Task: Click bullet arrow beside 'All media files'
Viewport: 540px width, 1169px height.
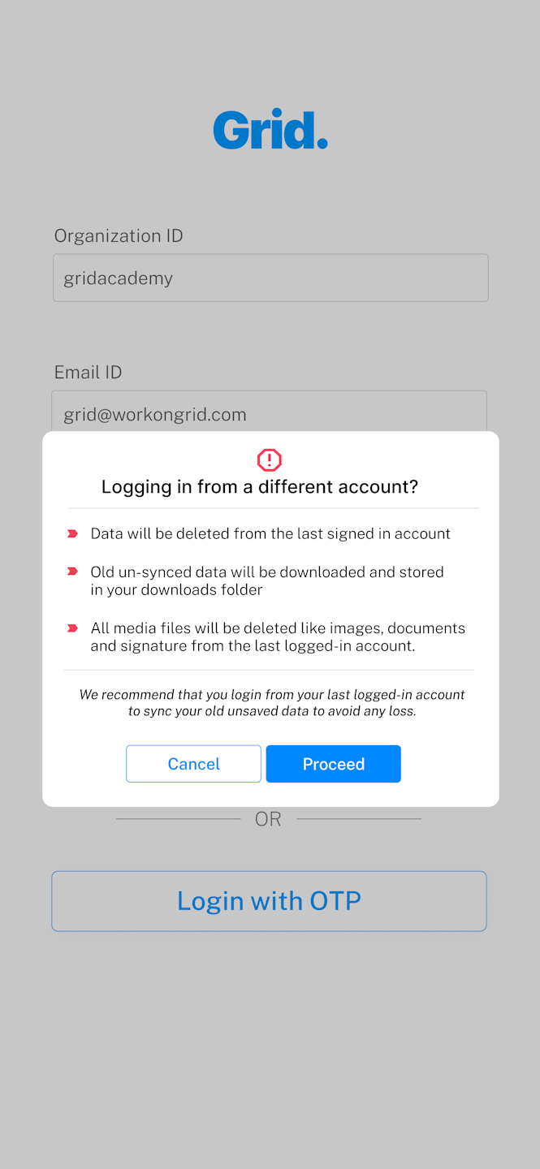Action: (x=73, y=628)
